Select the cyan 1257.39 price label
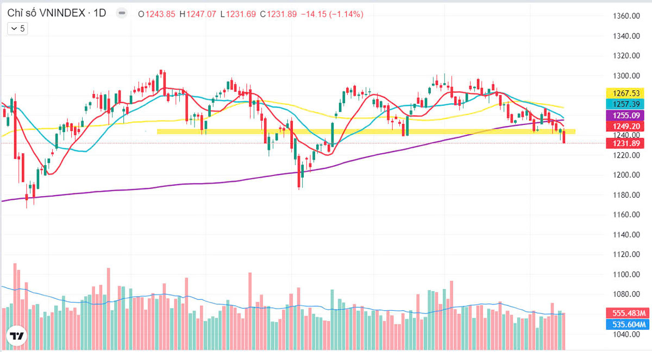Screen dimensions: 652x352 pyautogui.click(x=626, y=104)
